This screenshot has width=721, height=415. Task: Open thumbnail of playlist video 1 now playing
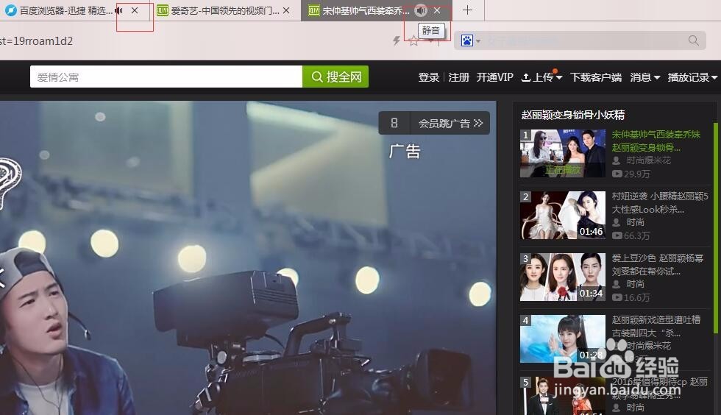pyautogui.click(x=562, y=153)
